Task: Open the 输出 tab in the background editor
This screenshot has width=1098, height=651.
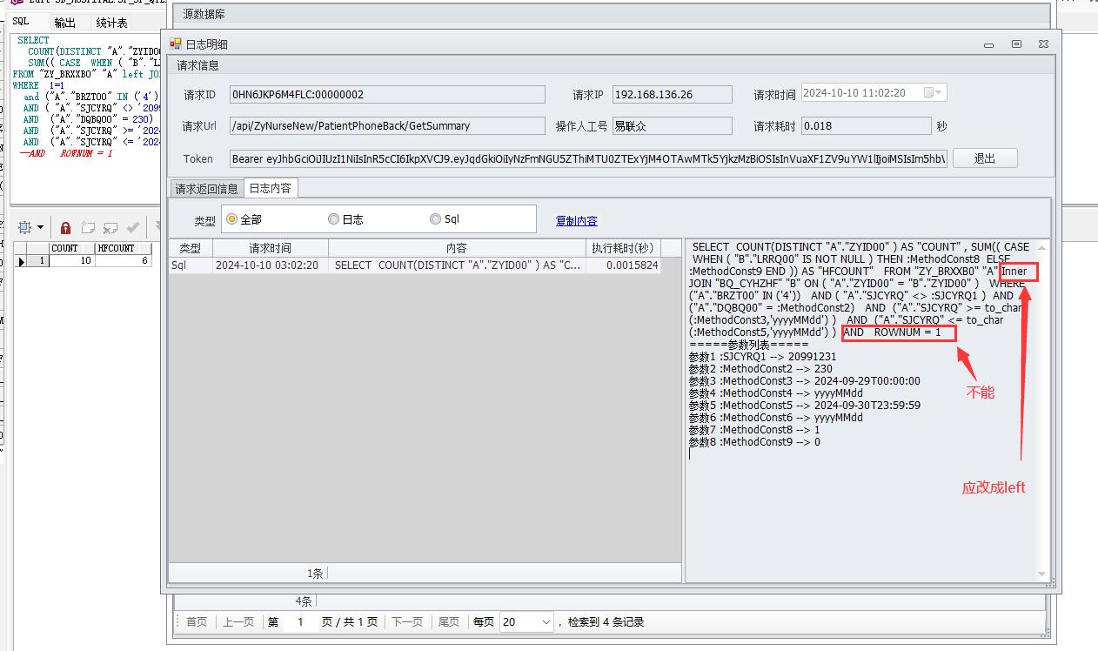Action: tap(64, 23)
